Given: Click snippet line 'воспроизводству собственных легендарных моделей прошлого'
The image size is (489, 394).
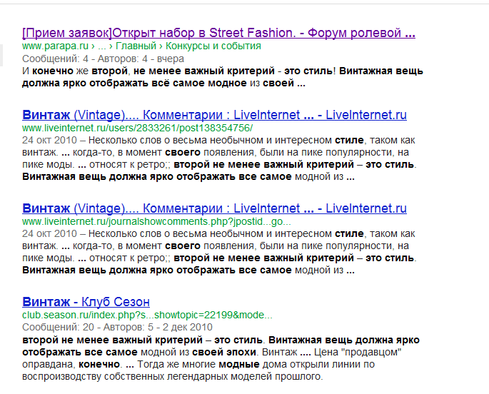Looking at the screenshot, I should tap(173, 376).
